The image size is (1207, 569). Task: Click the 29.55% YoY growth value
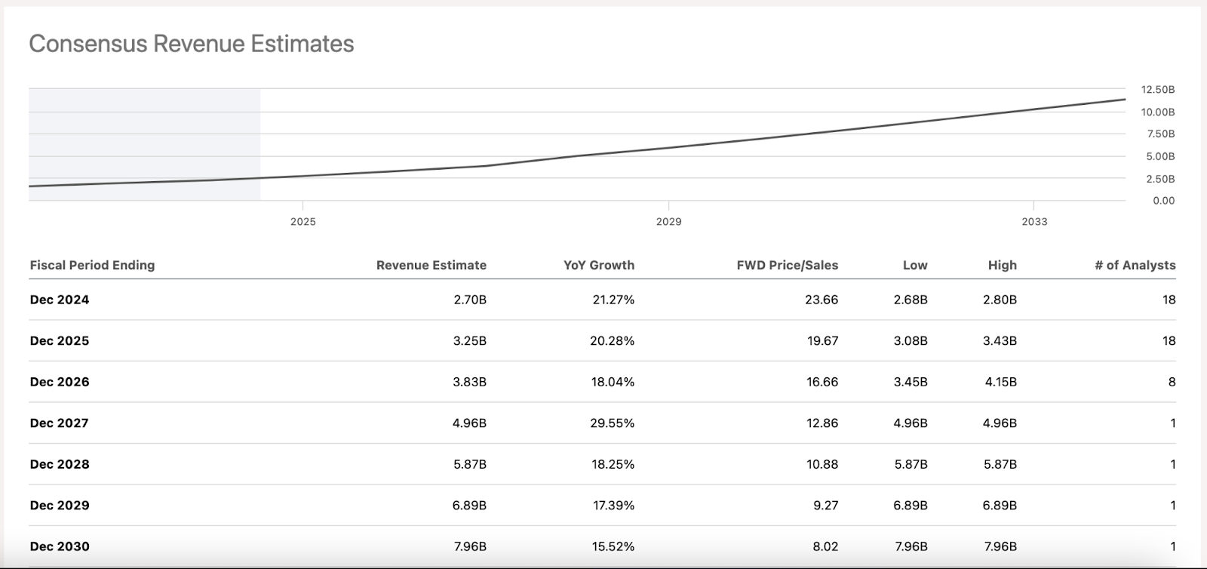(x=612, y=423)
